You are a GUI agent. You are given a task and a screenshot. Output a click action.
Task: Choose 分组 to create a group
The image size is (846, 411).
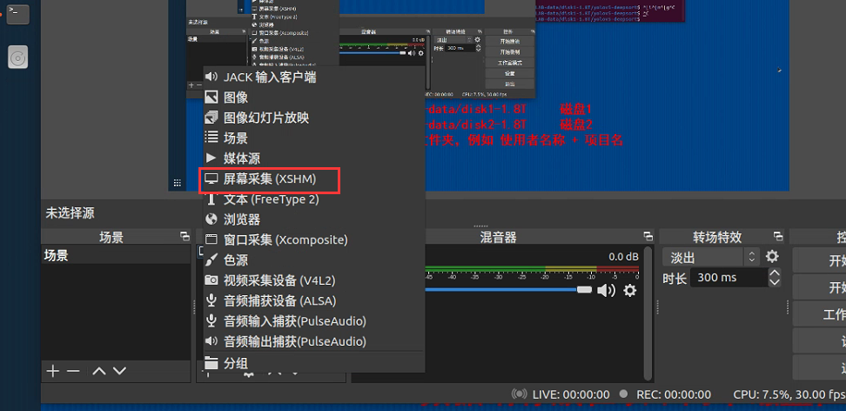314,363
